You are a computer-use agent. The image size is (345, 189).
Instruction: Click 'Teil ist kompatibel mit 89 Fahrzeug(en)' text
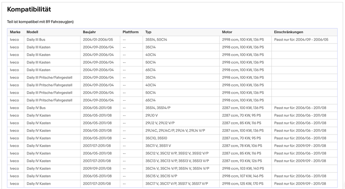pyautogui.click(x=40, y=22)
